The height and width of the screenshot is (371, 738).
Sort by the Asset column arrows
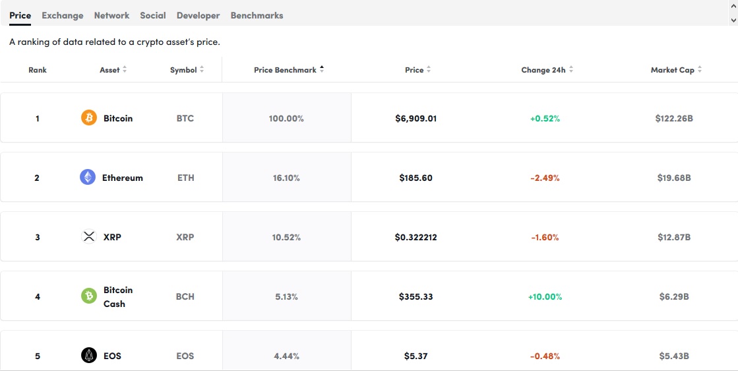[125, 70]
